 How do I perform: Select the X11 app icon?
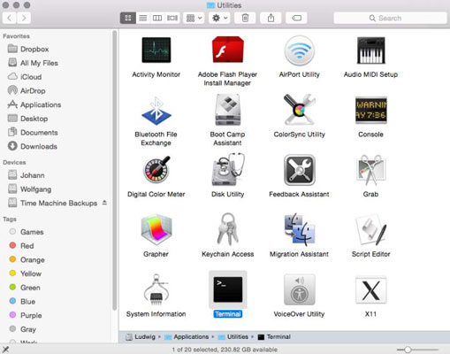pyautogui.click(x=370, y=289)
